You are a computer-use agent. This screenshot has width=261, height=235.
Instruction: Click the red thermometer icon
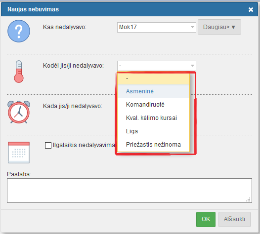tap(19, 72)
